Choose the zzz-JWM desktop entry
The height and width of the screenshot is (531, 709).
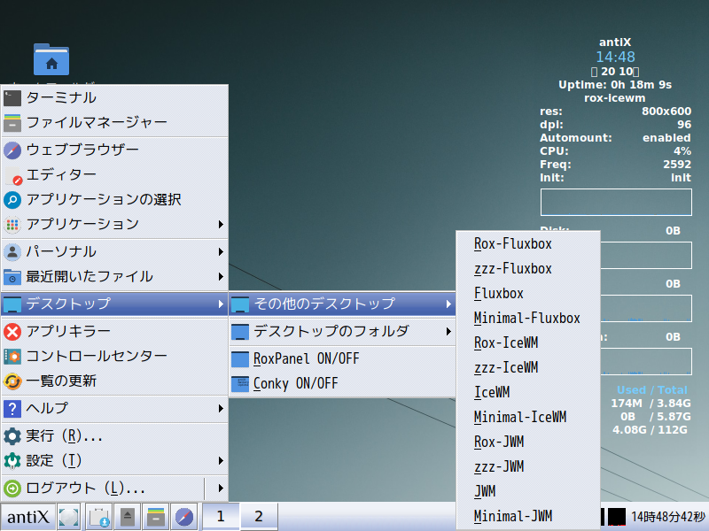point(528,467)
